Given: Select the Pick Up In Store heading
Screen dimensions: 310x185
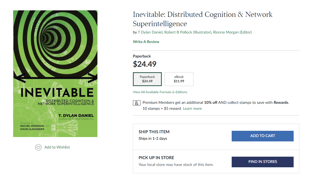Looking at the screenshot, I should point(156,158).
